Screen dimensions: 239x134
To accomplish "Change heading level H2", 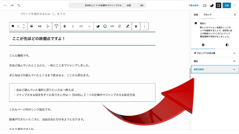I will (x=40, y=26).
